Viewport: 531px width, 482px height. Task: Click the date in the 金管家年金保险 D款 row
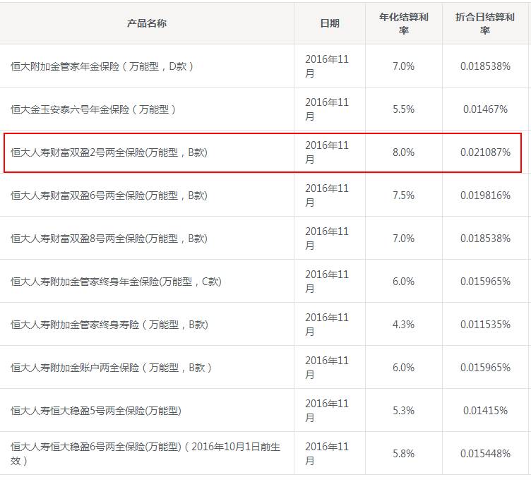(327, 66)
